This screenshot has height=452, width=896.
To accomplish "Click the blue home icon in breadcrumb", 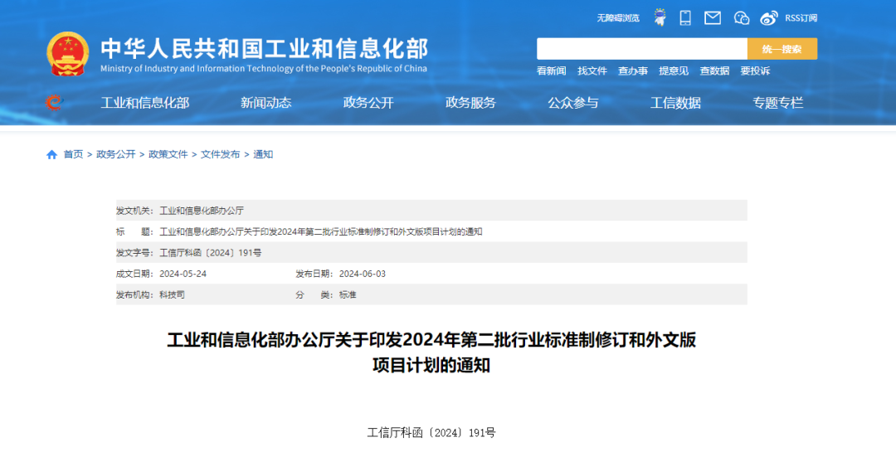I will pos(52,154).
